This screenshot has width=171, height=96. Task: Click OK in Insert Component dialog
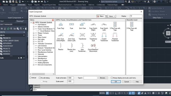[x=116, y=82]
